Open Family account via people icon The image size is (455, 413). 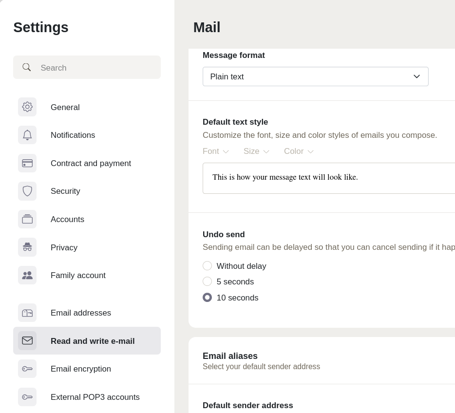[x=27, y=275]
